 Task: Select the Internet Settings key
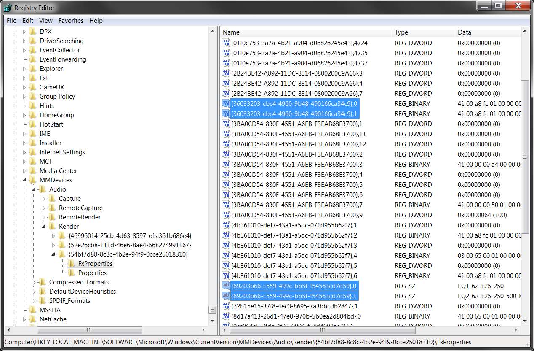click(62, 152)
